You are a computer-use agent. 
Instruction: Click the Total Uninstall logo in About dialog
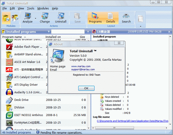57,56
